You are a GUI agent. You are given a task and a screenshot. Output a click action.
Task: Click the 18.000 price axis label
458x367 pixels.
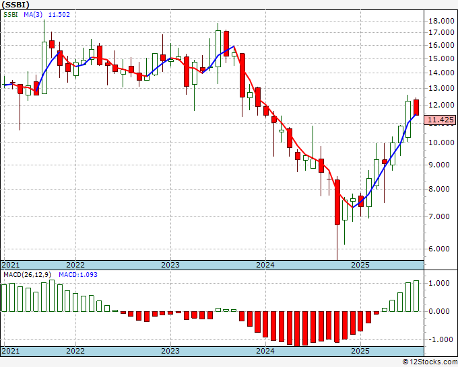click(x=441, y=21)
